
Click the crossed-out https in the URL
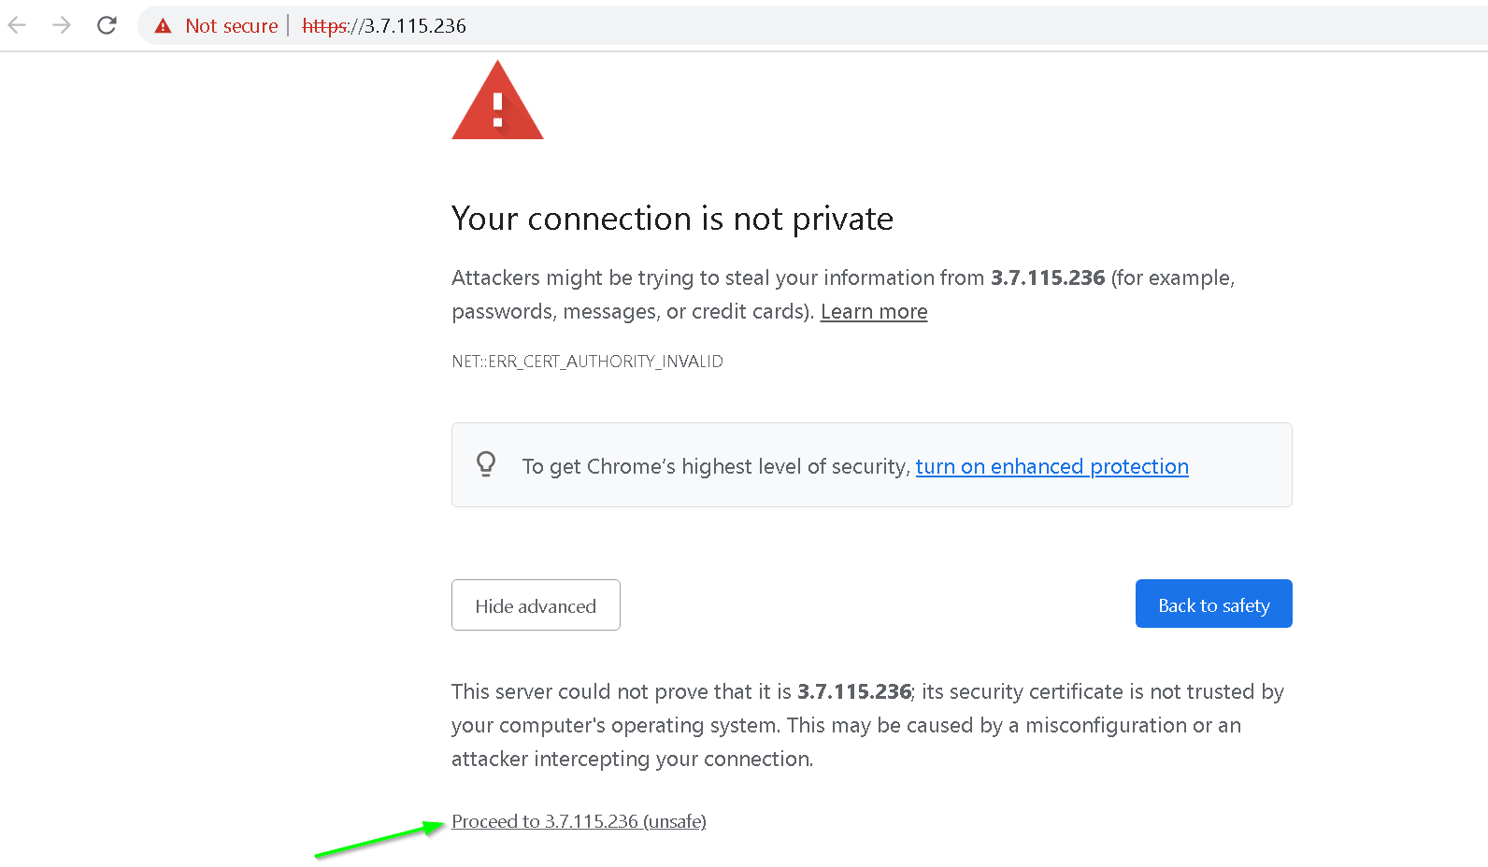(x=324, y=26)
